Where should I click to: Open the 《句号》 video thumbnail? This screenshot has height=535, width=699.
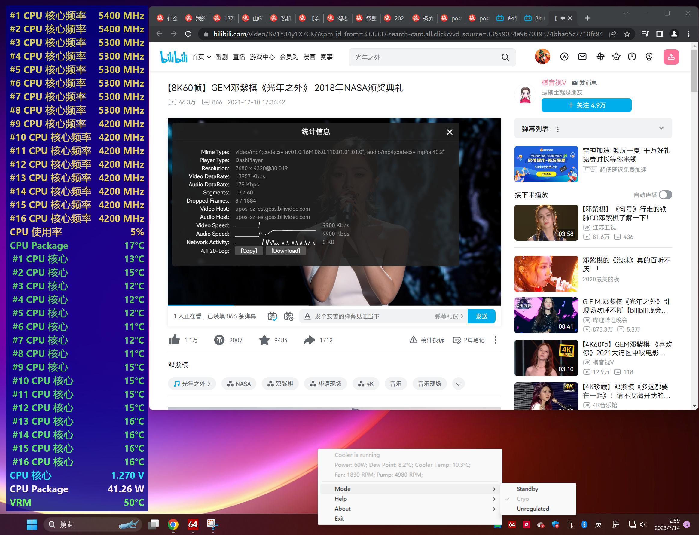pos(546,223)
